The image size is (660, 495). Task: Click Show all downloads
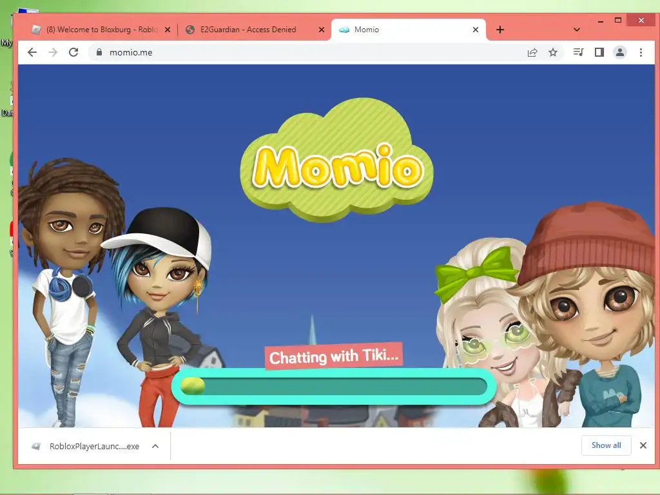606,445
